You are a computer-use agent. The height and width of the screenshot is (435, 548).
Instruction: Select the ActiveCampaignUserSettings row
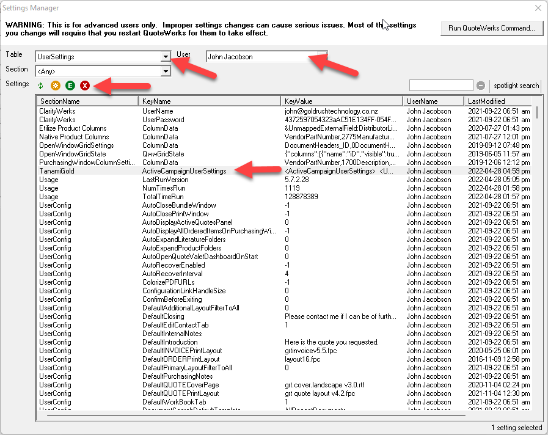[x=184, y=171]
